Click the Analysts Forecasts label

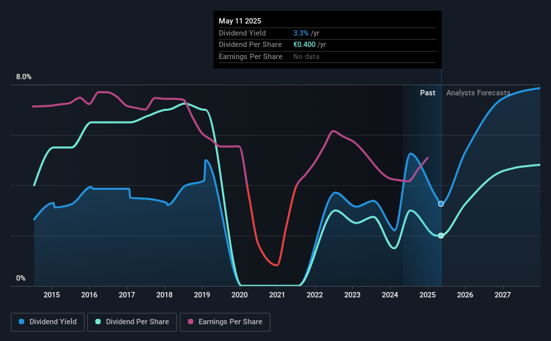479,93
